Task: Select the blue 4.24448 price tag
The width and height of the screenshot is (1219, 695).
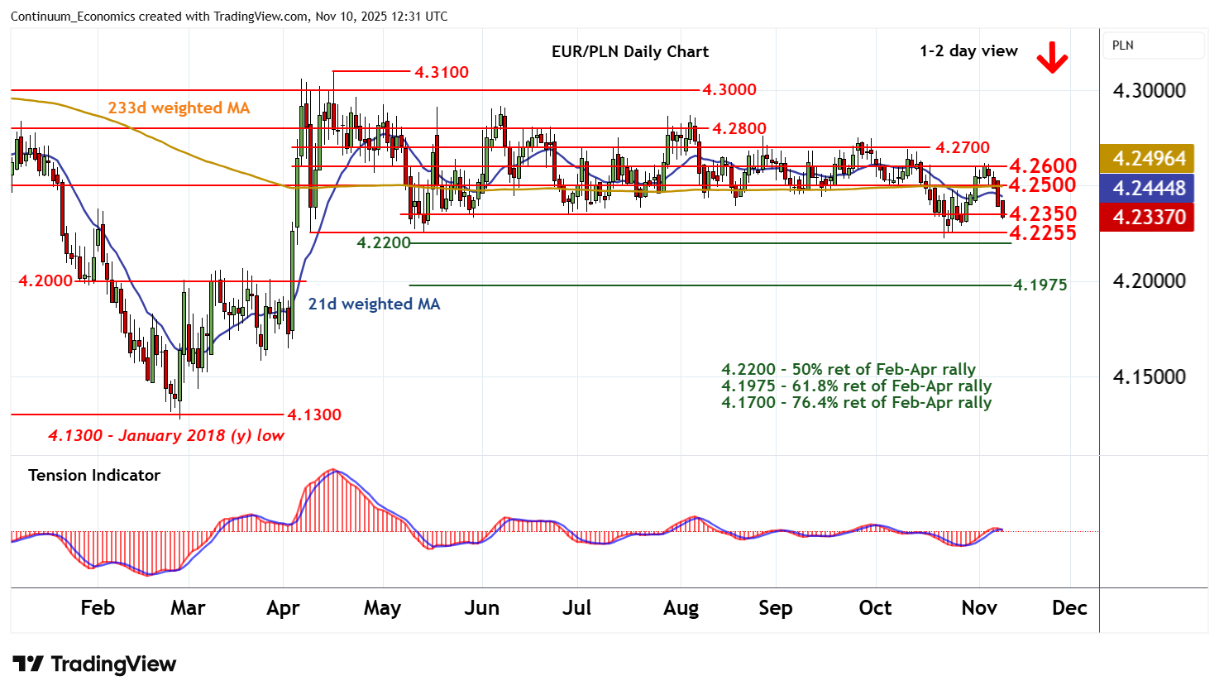Action: coord(1148,188)
